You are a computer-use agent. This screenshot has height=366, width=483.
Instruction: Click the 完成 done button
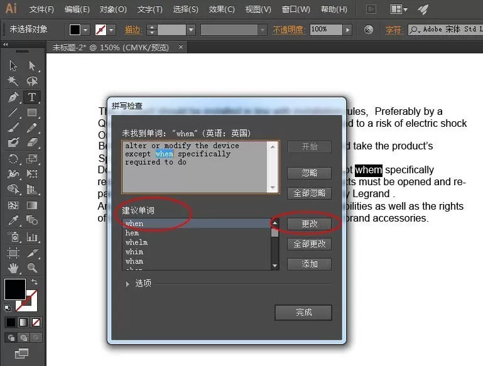(303, 313)
